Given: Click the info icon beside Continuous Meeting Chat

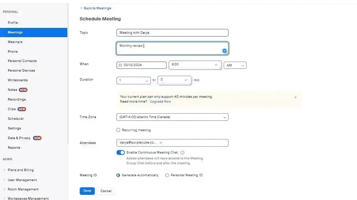Looking at the screenshot, I should coord(182,152).
